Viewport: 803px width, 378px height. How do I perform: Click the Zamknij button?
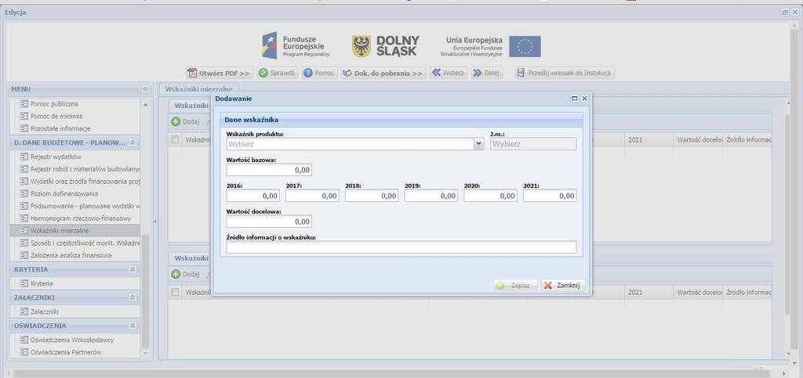click(x=562, y=286)
